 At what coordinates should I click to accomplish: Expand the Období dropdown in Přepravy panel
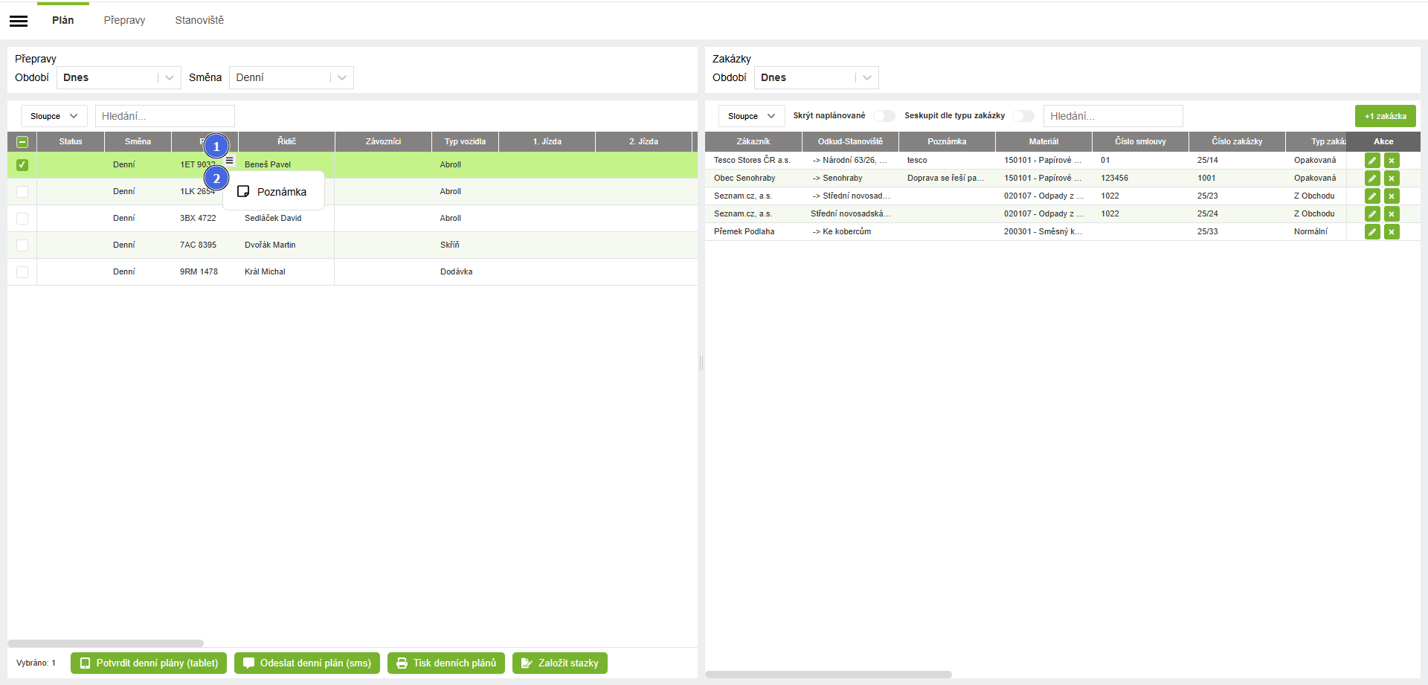(118, 77)
